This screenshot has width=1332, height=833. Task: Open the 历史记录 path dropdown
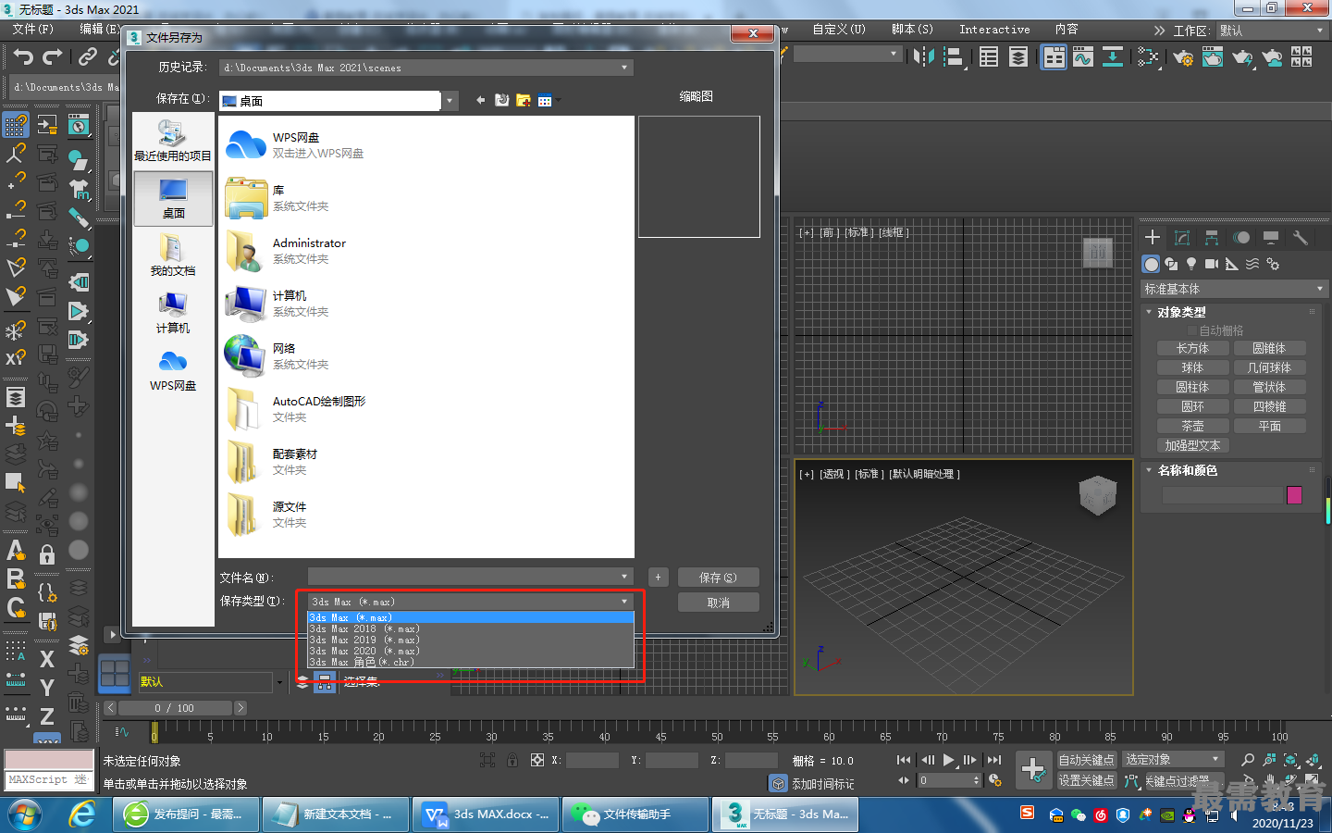(x=624, y=68)
